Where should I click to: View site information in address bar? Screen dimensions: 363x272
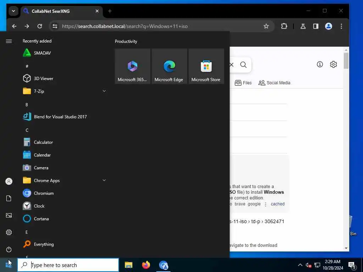point(55,26)
